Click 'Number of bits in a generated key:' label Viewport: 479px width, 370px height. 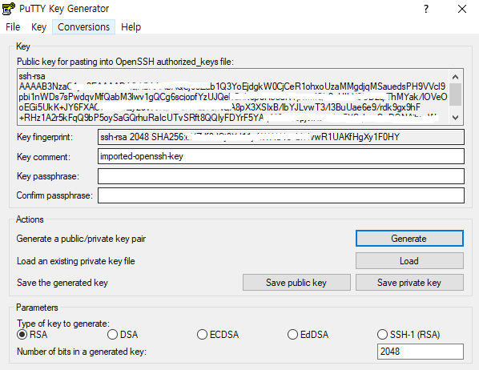pos(82,352)
